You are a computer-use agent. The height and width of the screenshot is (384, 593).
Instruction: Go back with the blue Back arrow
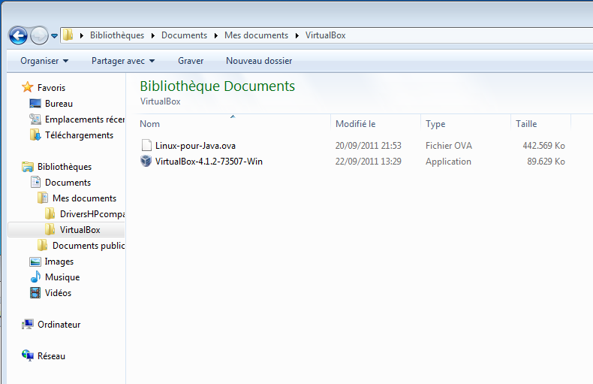tap(18, 35)
